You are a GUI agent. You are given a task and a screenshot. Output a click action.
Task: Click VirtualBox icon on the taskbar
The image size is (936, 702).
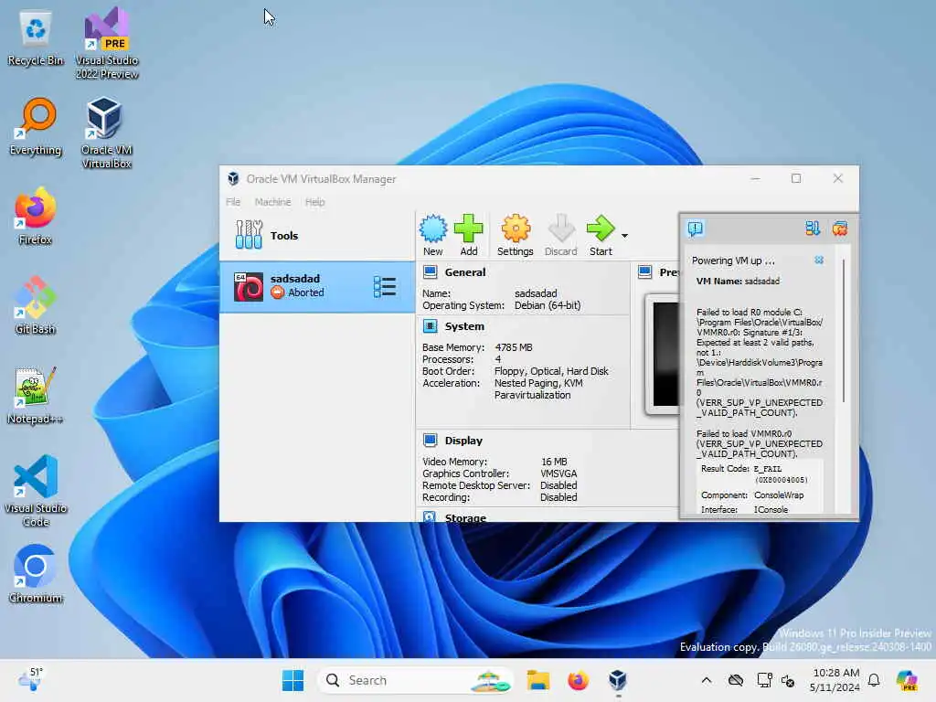click(x=618, y=680)
